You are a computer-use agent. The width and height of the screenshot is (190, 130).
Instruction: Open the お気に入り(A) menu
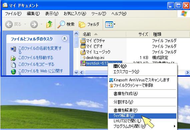(x=75, y=14)
